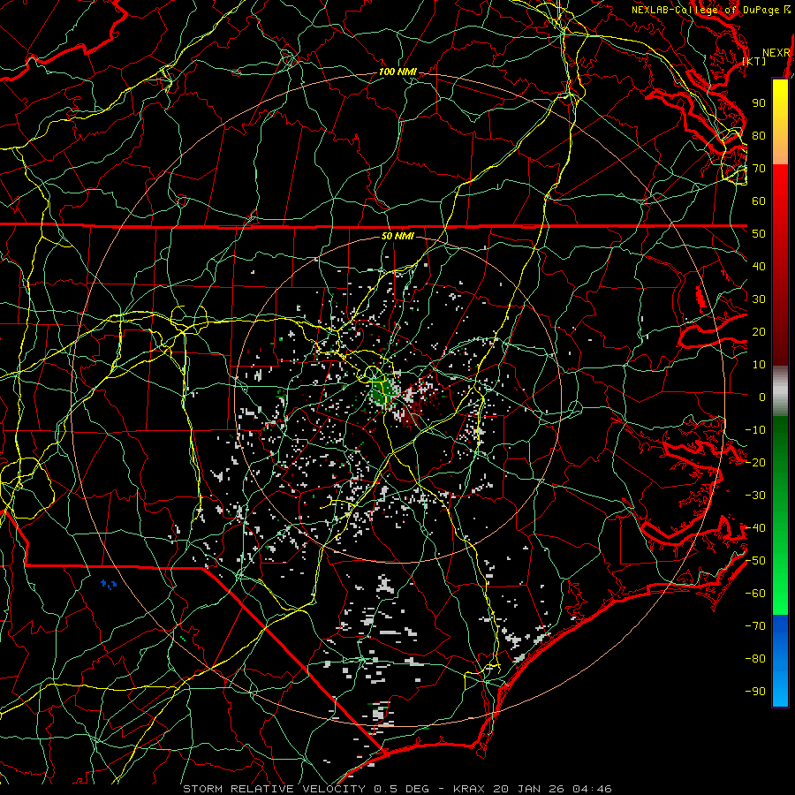Click the -10 value on the velocity scale

(755, 430)
